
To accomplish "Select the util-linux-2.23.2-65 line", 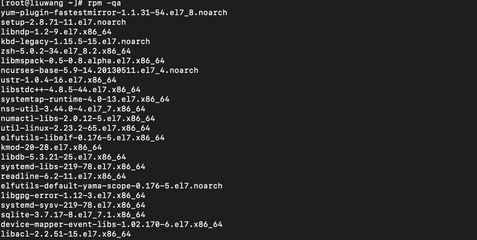I will 75,128.
